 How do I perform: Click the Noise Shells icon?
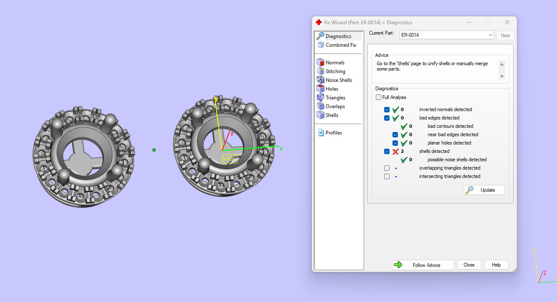point(320,80)
